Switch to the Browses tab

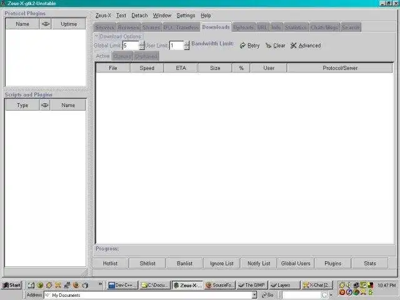(x=129, y=27)
